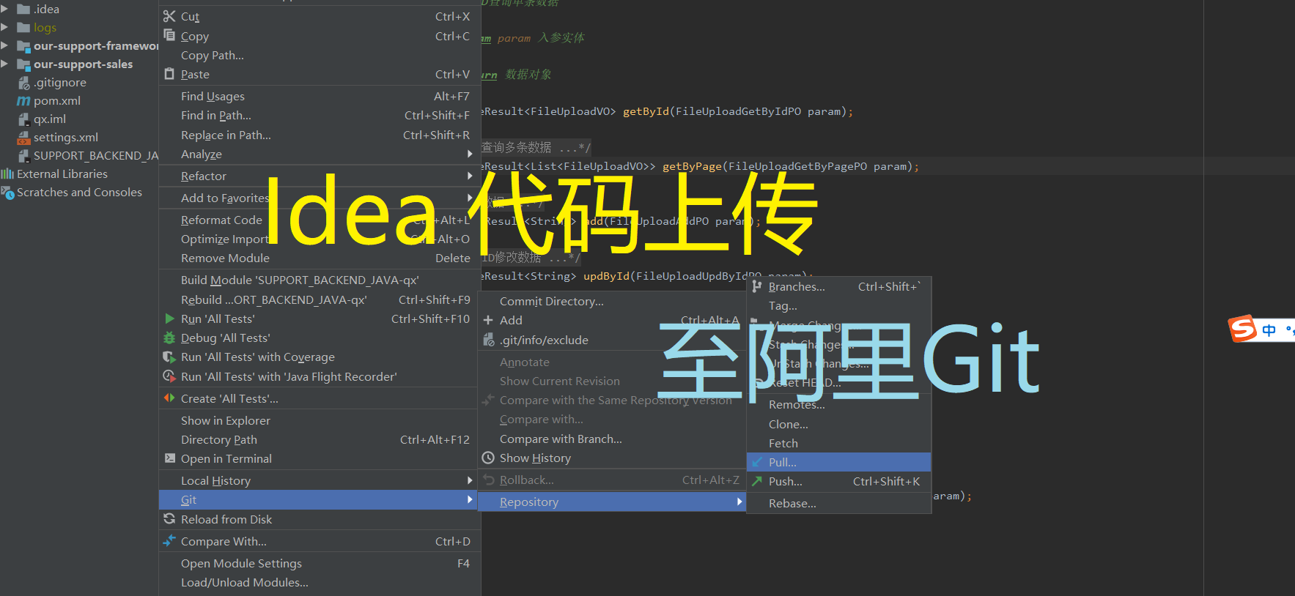This screenshot has height=596, width=1295.
Task: Click the Debug 'All Tests' bug icon
Action: (169, 338)
